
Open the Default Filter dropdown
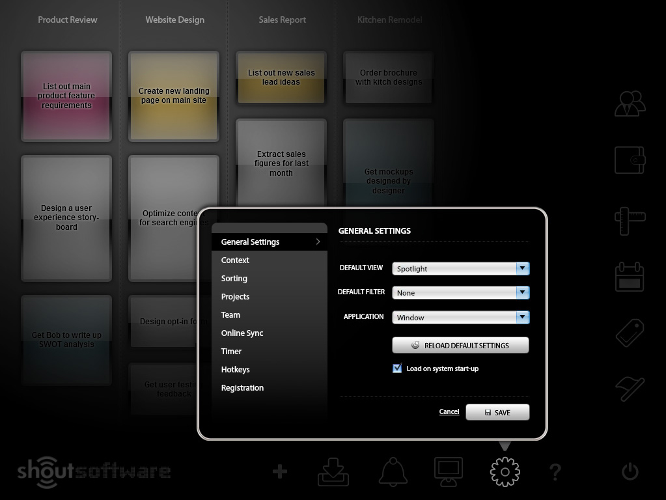[x=460, y=293]
